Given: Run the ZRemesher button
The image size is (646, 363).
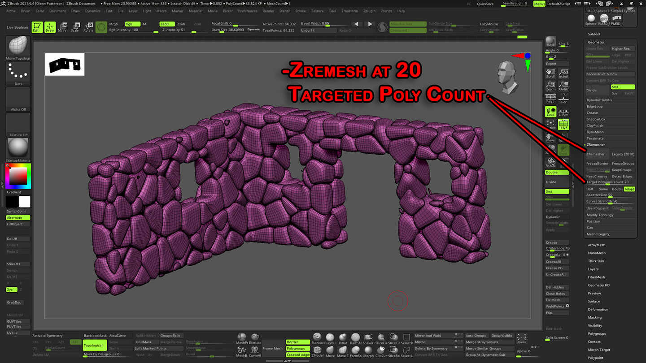Looking at the screenshot, I should (597, 154).
